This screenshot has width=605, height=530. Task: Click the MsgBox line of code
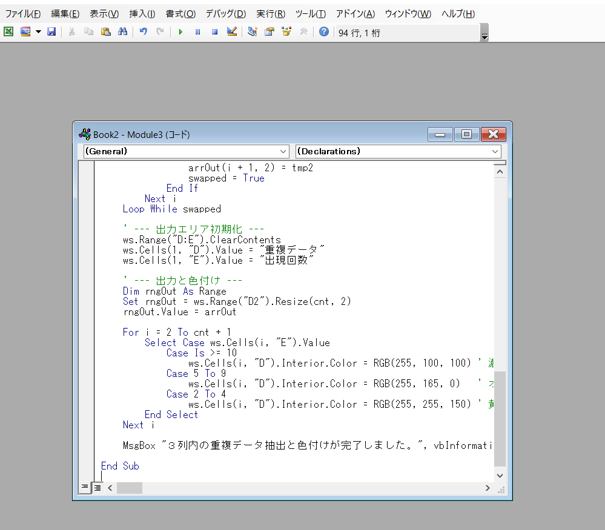pyautogui.click(x=308, y=445)
